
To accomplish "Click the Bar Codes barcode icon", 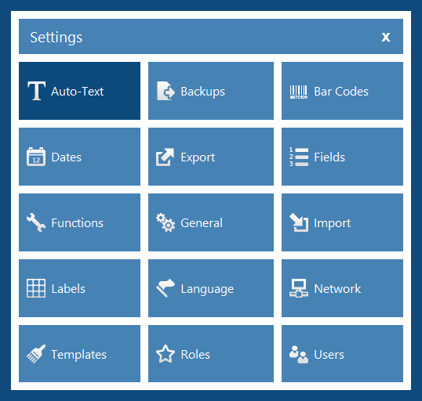I will [x=299, y=92].
